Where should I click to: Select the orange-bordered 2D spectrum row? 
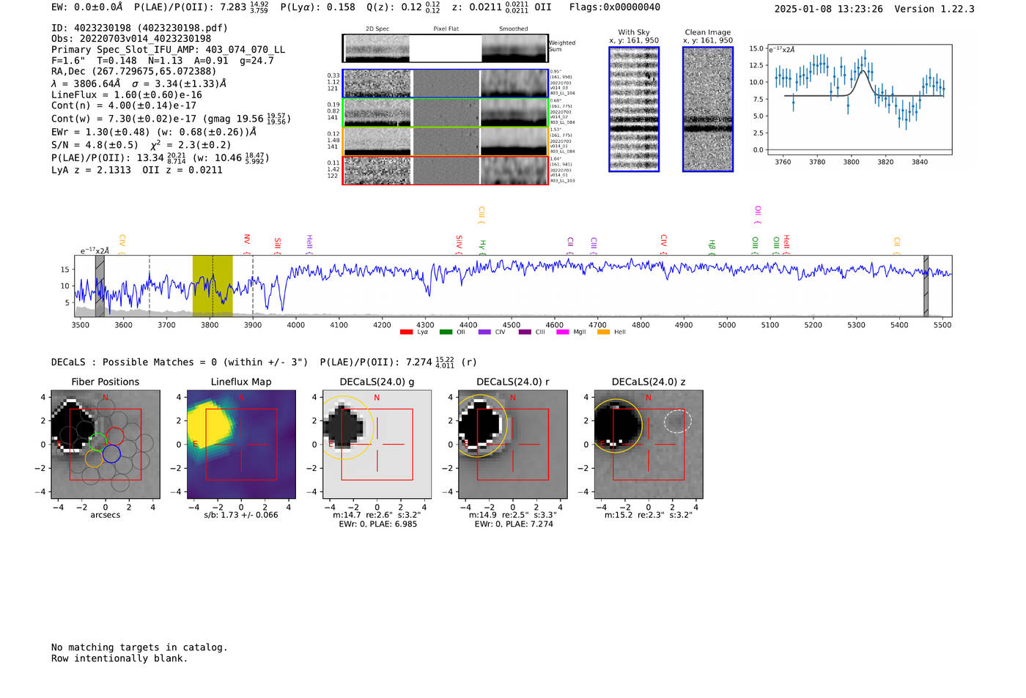coord(446,141)
